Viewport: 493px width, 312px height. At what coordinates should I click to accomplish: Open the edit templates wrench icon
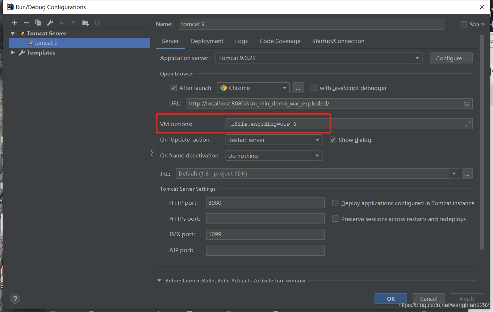[x=50, y=23]
